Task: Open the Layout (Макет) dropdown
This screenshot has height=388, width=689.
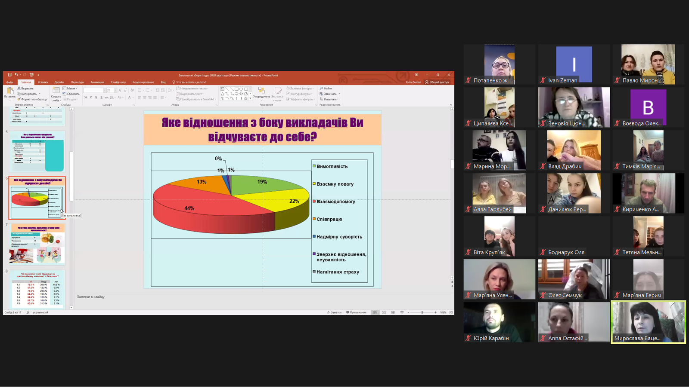Action: 71,89
